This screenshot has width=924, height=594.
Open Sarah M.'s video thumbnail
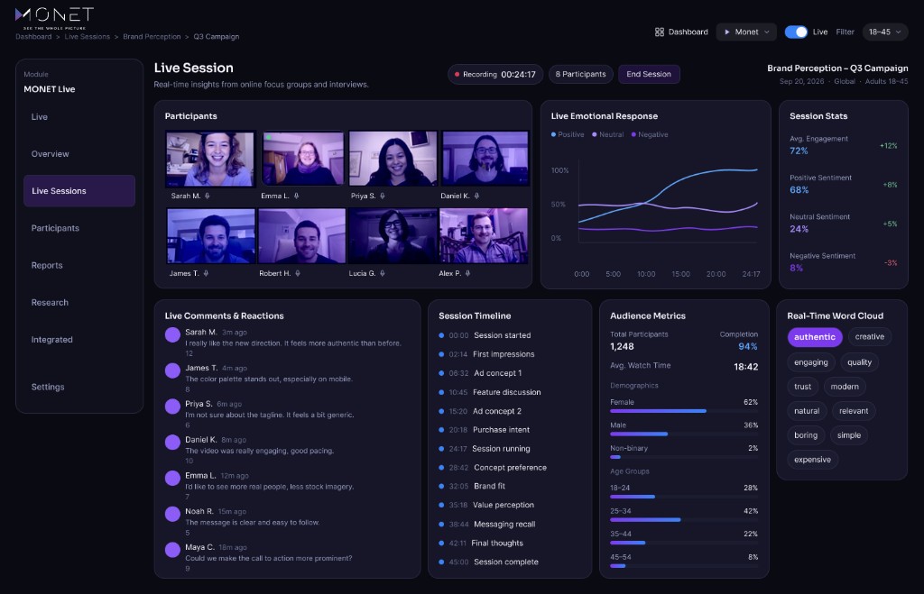(210, 159)
